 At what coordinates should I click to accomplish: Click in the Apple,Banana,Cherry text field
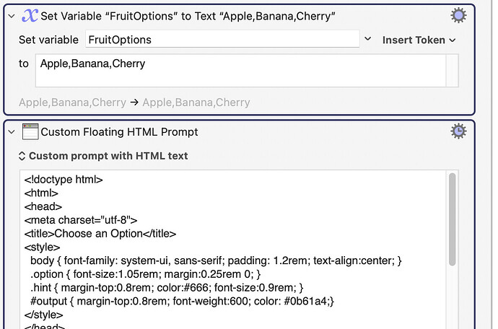tap(231, 71)
